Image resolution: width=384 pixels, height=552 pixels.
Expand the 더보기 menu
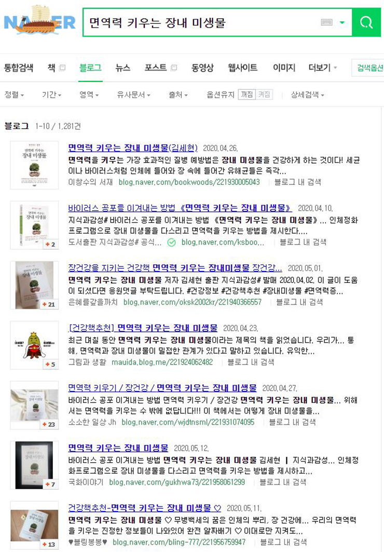coord(322,67)
